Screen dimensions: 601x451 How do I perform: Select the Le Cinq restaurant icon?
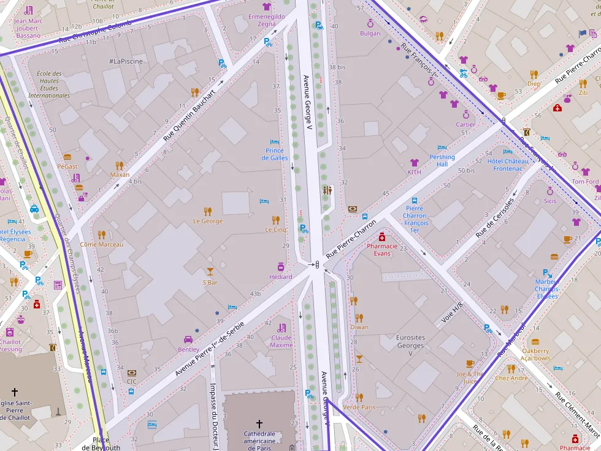(276, 220)
